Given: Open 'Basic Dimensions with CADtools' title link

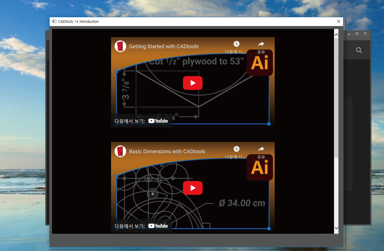Looking at the screenshot, I should pyautogui.click(x=167, y=152).
